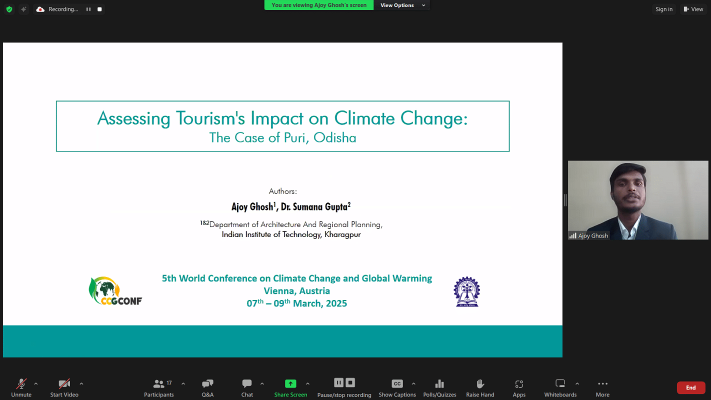Screen dimensions: 711x400
Task: Expand video settings arrow beside Start Video
Action: [x=81, y=383]
